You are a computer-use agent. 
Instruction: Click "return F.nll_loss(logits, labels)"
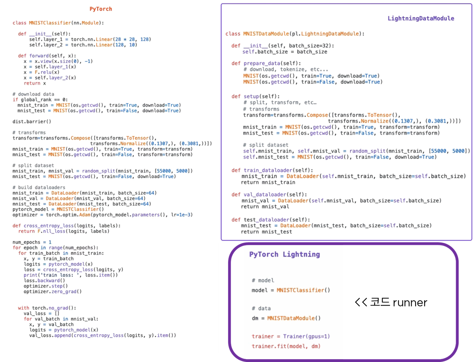pos(64,231)
